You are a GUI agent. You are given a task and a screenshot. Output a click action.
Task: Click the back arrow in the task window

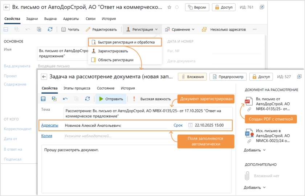[44, 77]
